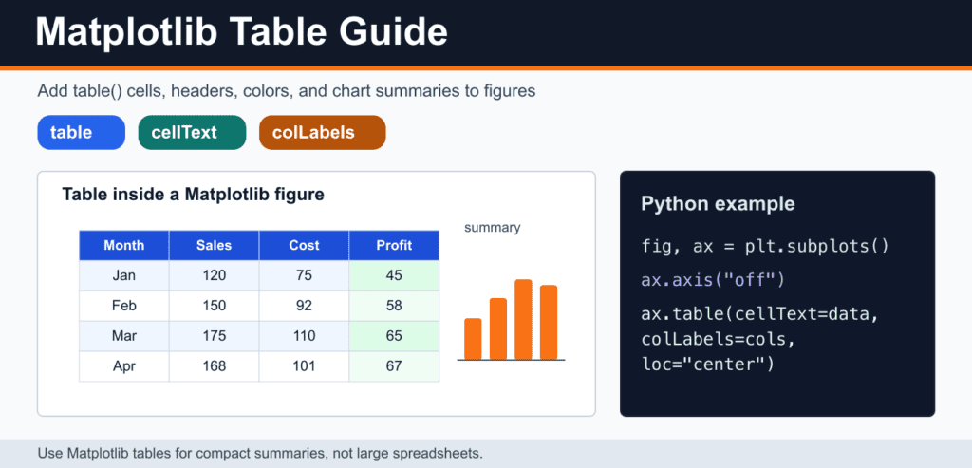Click the "Feb" row cell

pyautogui.click(x=124, y=306)
